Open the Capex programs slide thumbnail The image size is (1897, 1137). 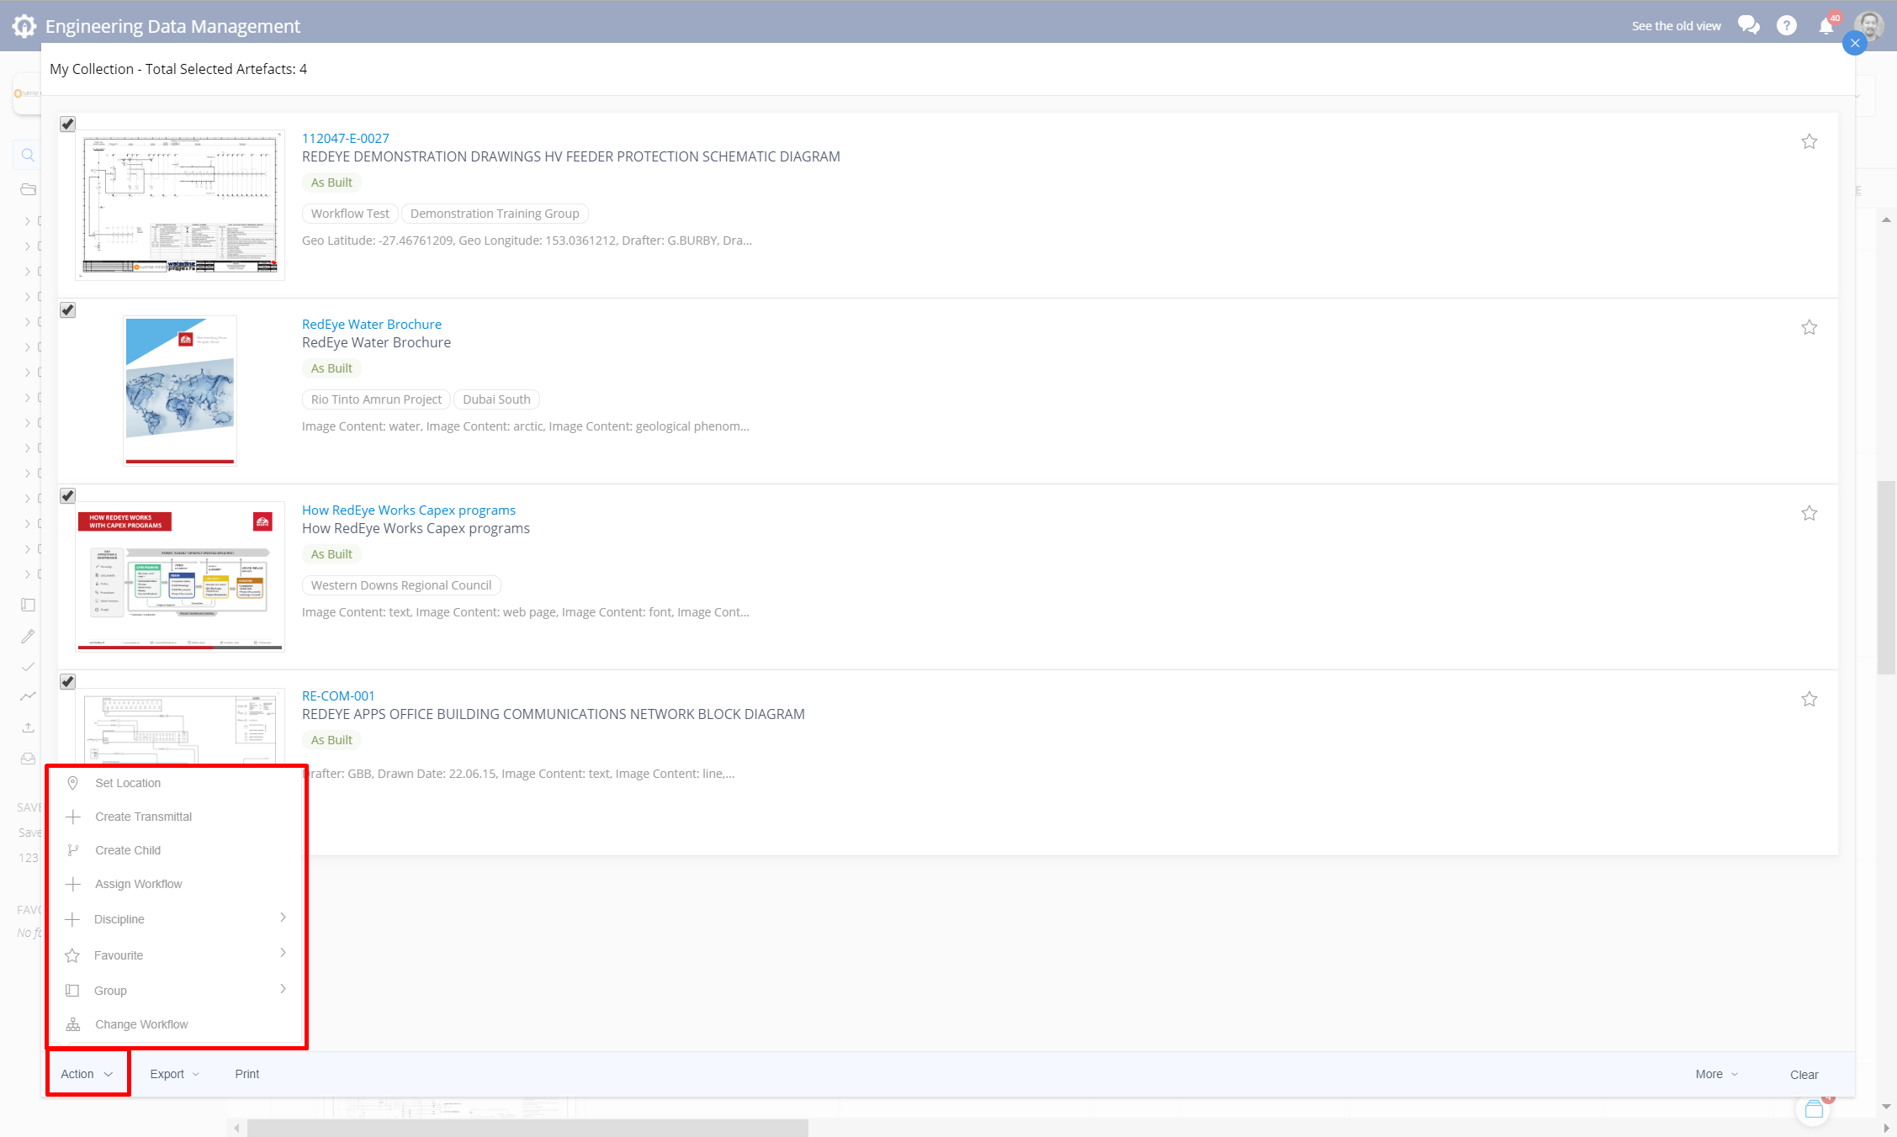[x=180, y=577]
